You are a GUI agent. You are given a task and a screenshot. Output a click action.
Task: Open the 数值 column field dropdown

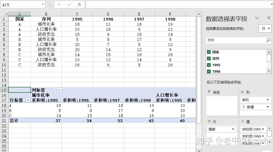click(268, 107)
